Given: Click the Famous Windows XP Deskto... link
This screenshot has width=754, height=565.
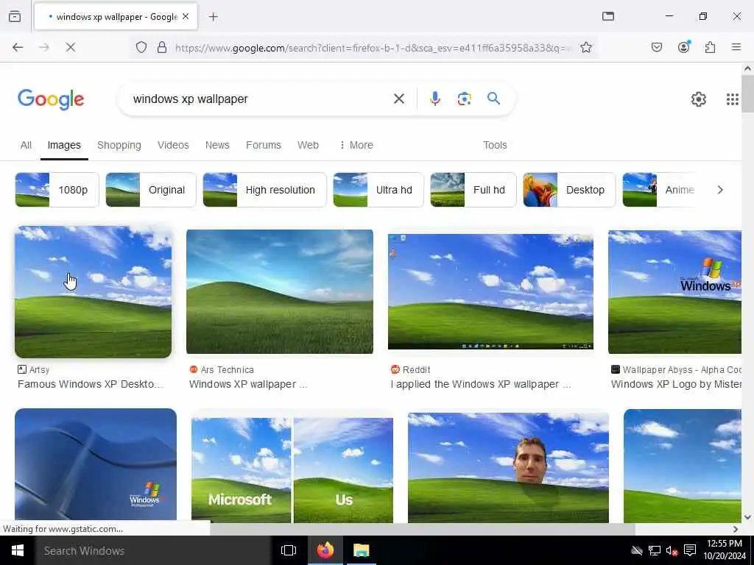Looking at the screenshot, I should pyautogui.click(x=91, y=384).
